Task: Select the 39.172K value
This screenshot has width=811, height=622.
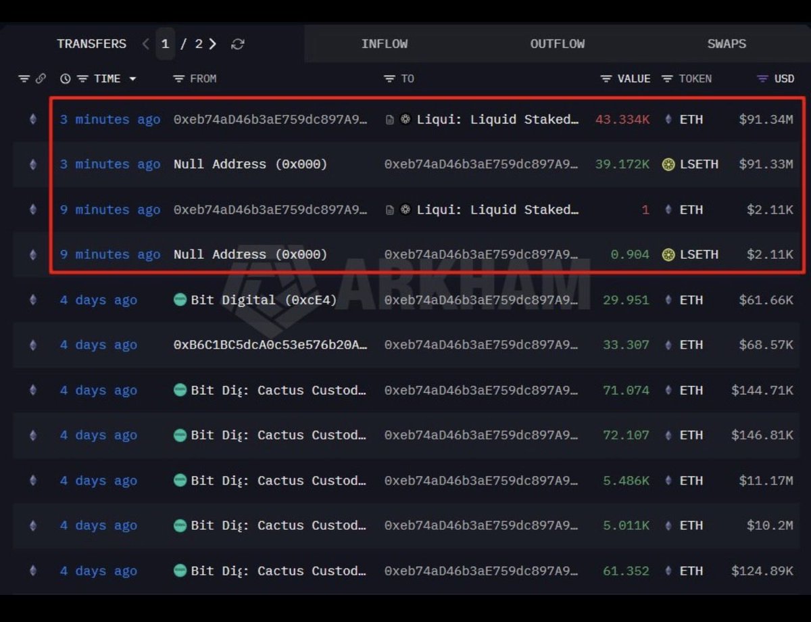Action: point(622,164)
